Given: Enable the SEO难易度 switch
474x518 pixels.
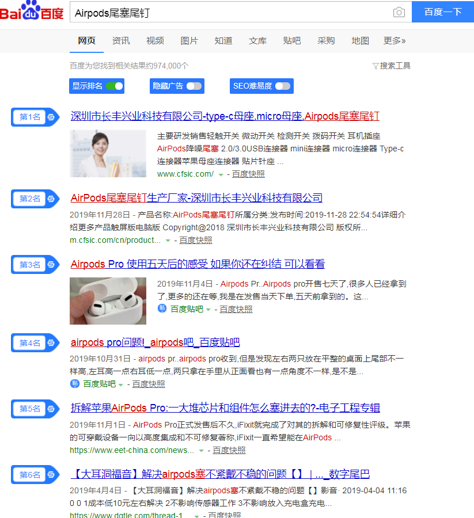Looking at the screenshot, I should [x=283, y=86].
